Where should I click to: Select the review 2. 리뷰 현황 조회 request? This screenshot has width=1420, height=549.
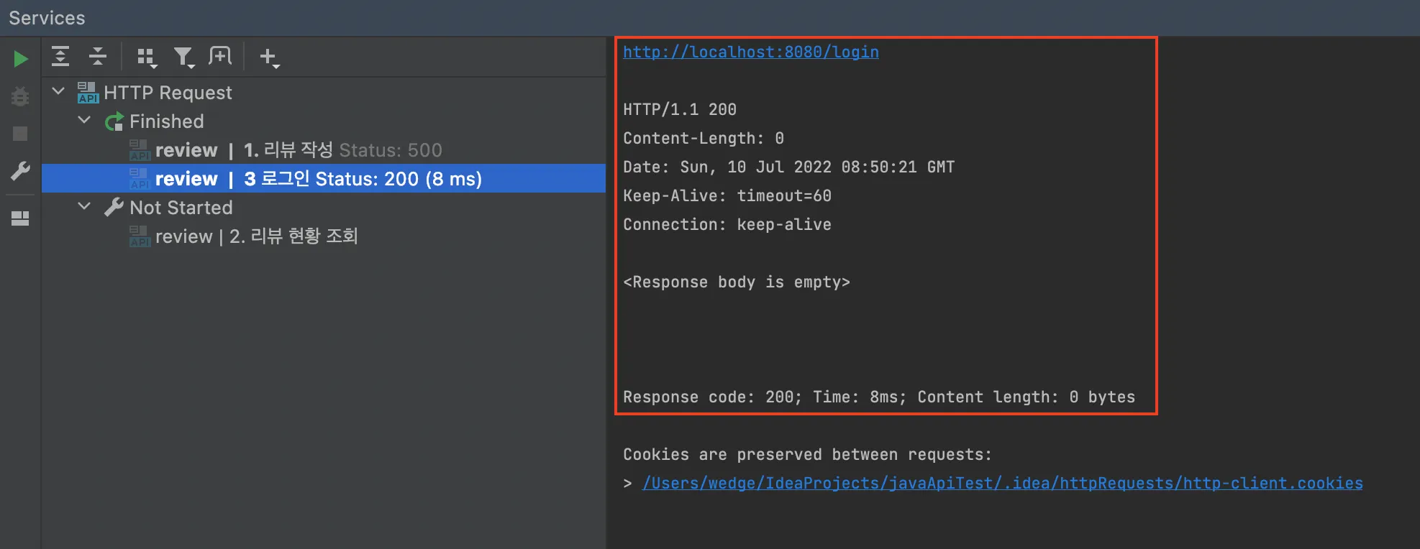pyautogui.click(x=257, y=236)
